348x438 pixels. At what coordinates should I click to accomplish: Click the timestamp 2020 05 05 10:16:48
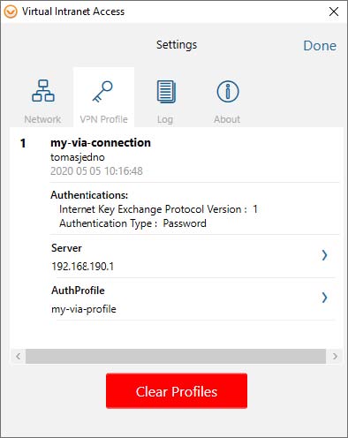tap(96, 171)
